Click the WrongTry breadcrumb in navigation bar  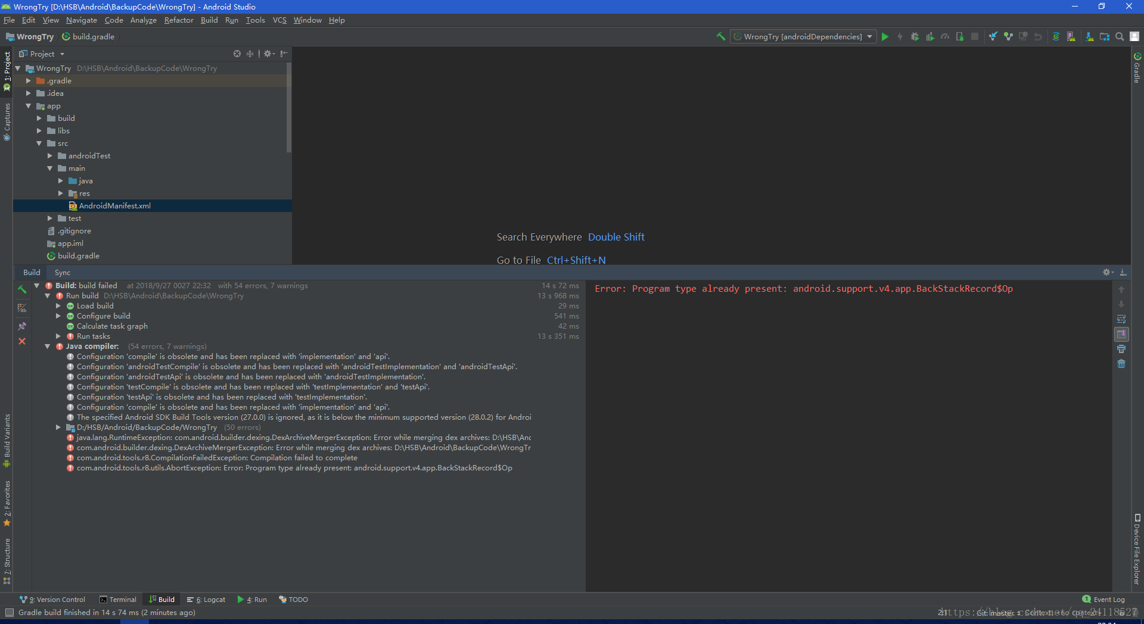(30, 36)
